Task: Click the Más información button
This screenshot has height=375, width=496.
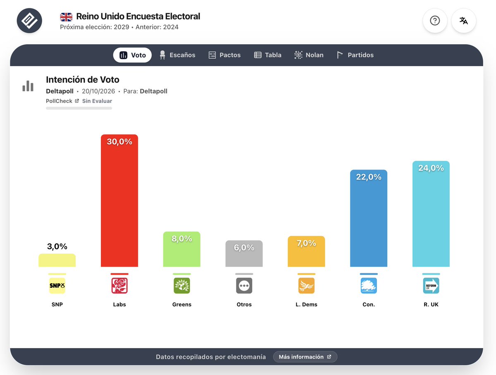Action: pyautogui.click(x=305, y=357)
